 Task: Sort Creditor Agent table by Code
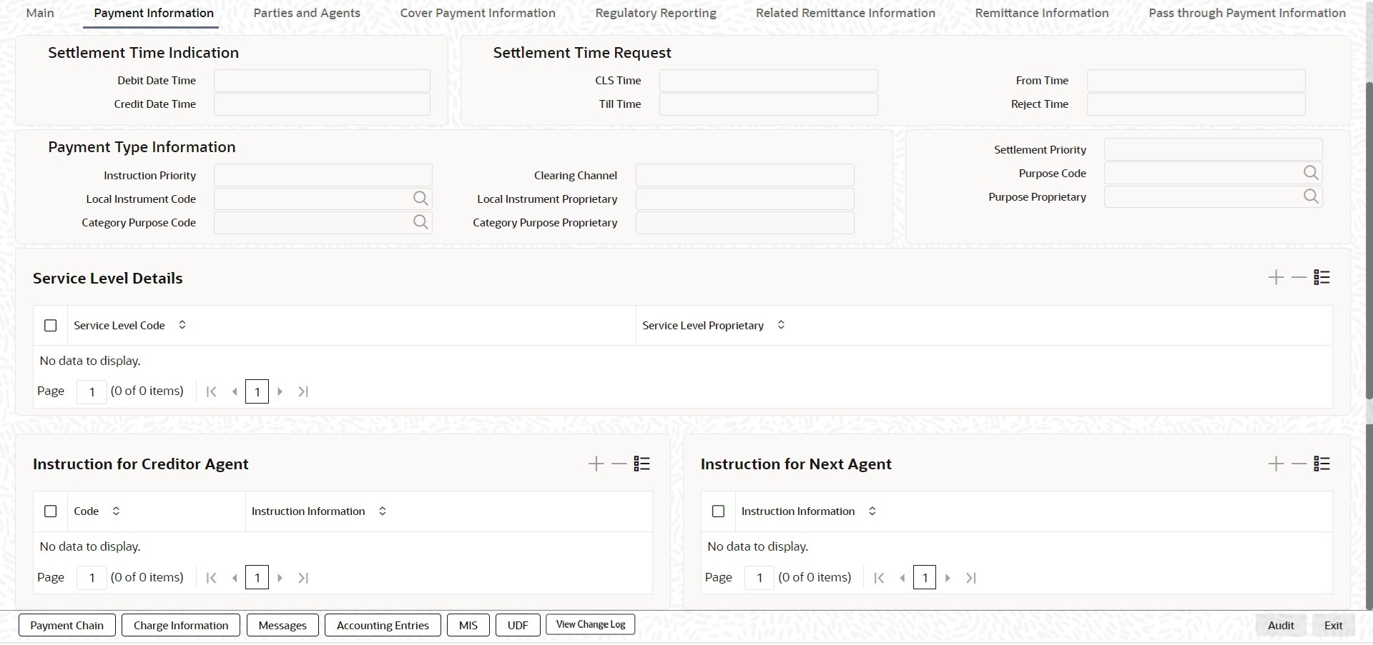click(x=116, y=511)
